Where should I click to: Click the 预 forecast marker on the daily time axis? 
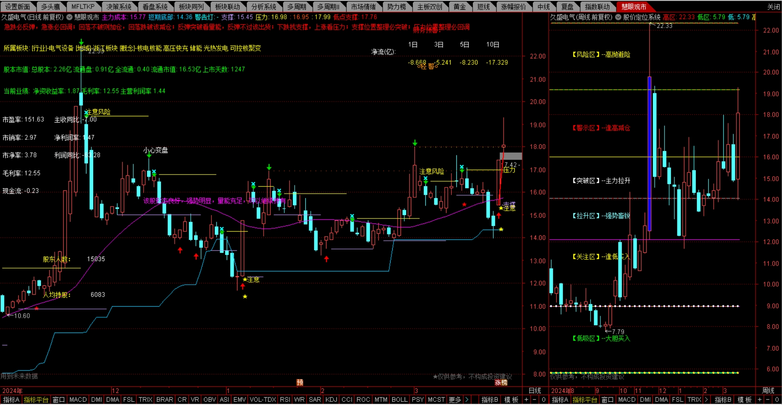pos(300,383)
